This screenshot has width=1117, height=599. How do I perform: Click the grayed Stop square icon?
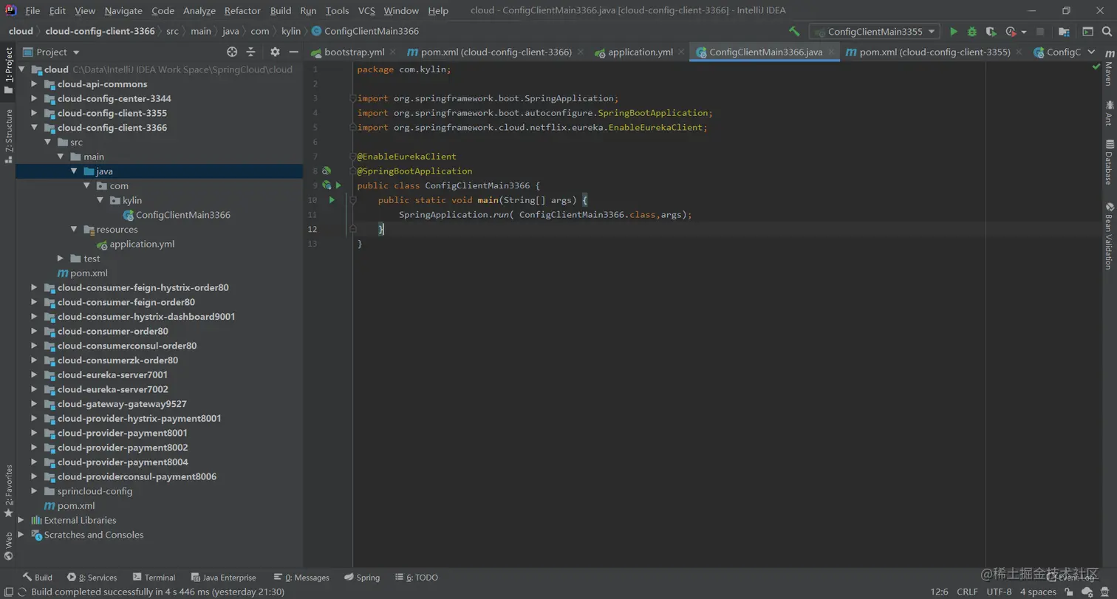1040,32
